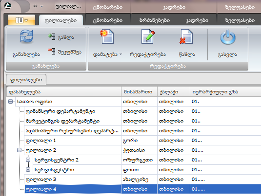Click the application logo icon at top-left
Screen dimensions: 261x196
point(8,6)
